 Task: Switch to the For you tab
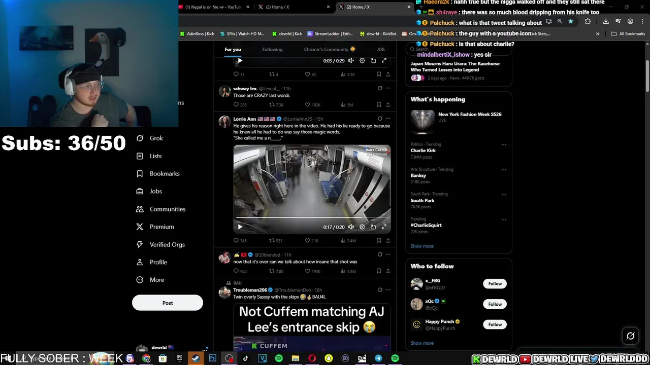click(x=233, y=49)
